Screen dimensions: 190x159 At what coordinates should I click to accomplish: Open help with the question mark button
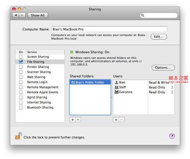click(x=172, y=136)
